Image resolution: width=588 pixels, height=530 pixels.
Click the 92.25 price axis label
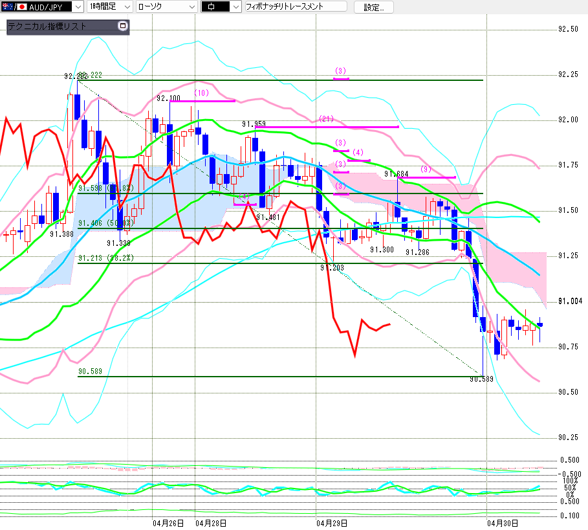pos(569,74)
